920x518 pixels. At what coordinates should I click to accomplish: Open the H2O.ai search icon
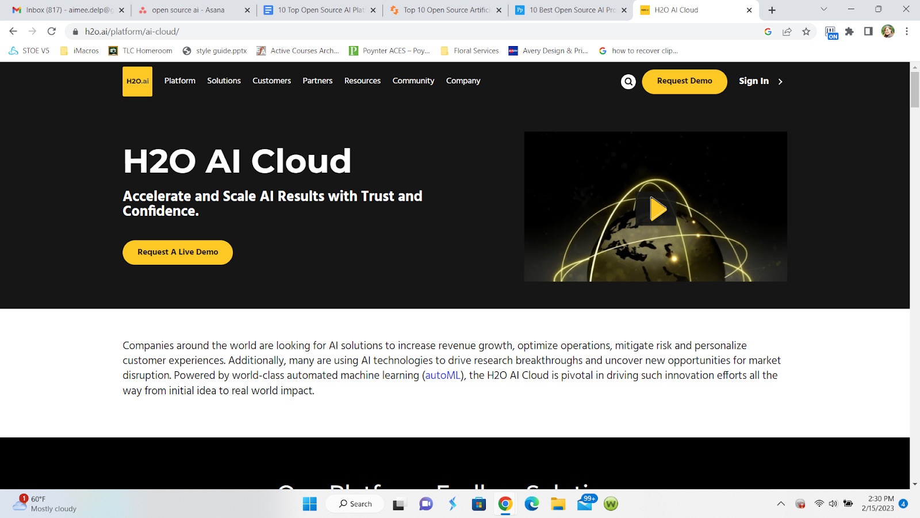[x=628, y=81]
